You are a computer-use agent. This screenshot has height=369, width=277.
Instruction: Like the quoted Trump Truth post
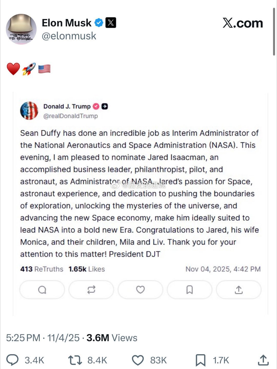pyautogui.click(x=140, y=290)
